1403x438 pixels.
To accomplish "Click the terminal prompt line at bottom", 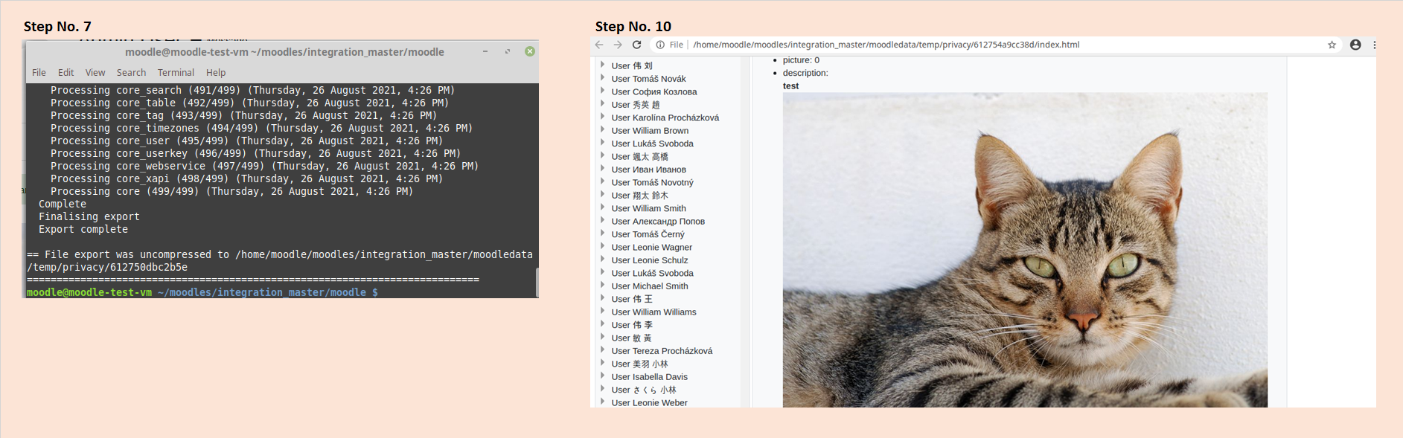I will pyautogui.click(x=202, y=292).
